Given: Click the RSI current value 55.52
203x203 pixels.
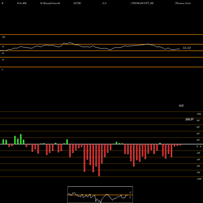Looking at the screenshot, I should pos(187,48).
